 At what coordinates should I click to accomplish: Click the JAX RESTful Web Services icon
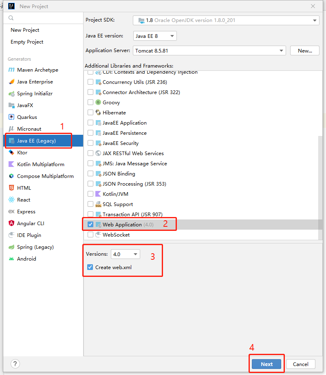pos(98,153)
